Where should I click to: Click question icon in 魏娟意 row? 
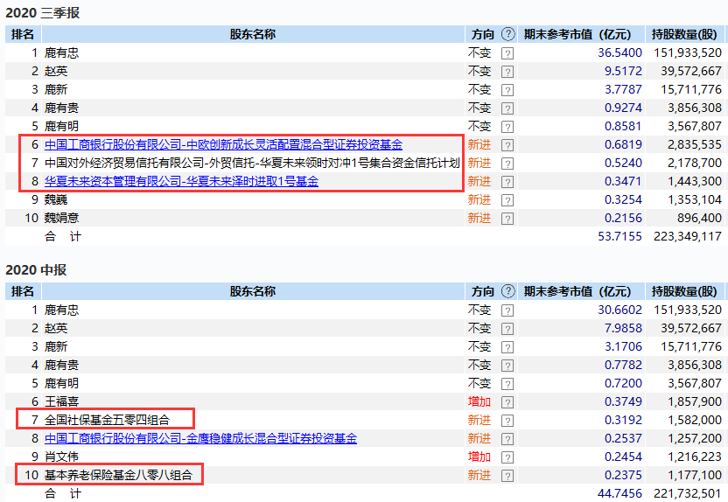[x=507, y=219]
